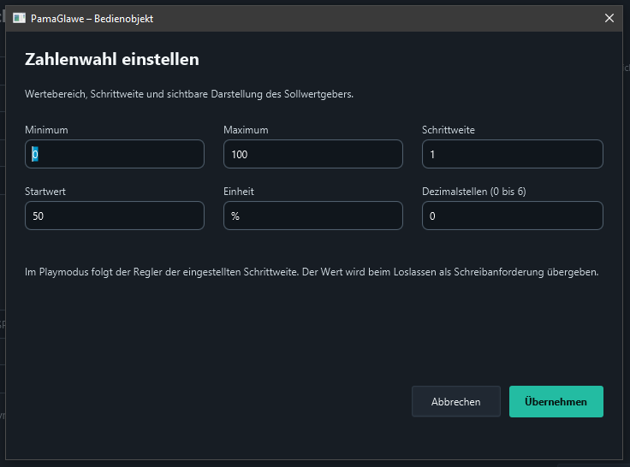
Task: Cancel with the Abbrechen button
Action: click(x=456, y=401)
